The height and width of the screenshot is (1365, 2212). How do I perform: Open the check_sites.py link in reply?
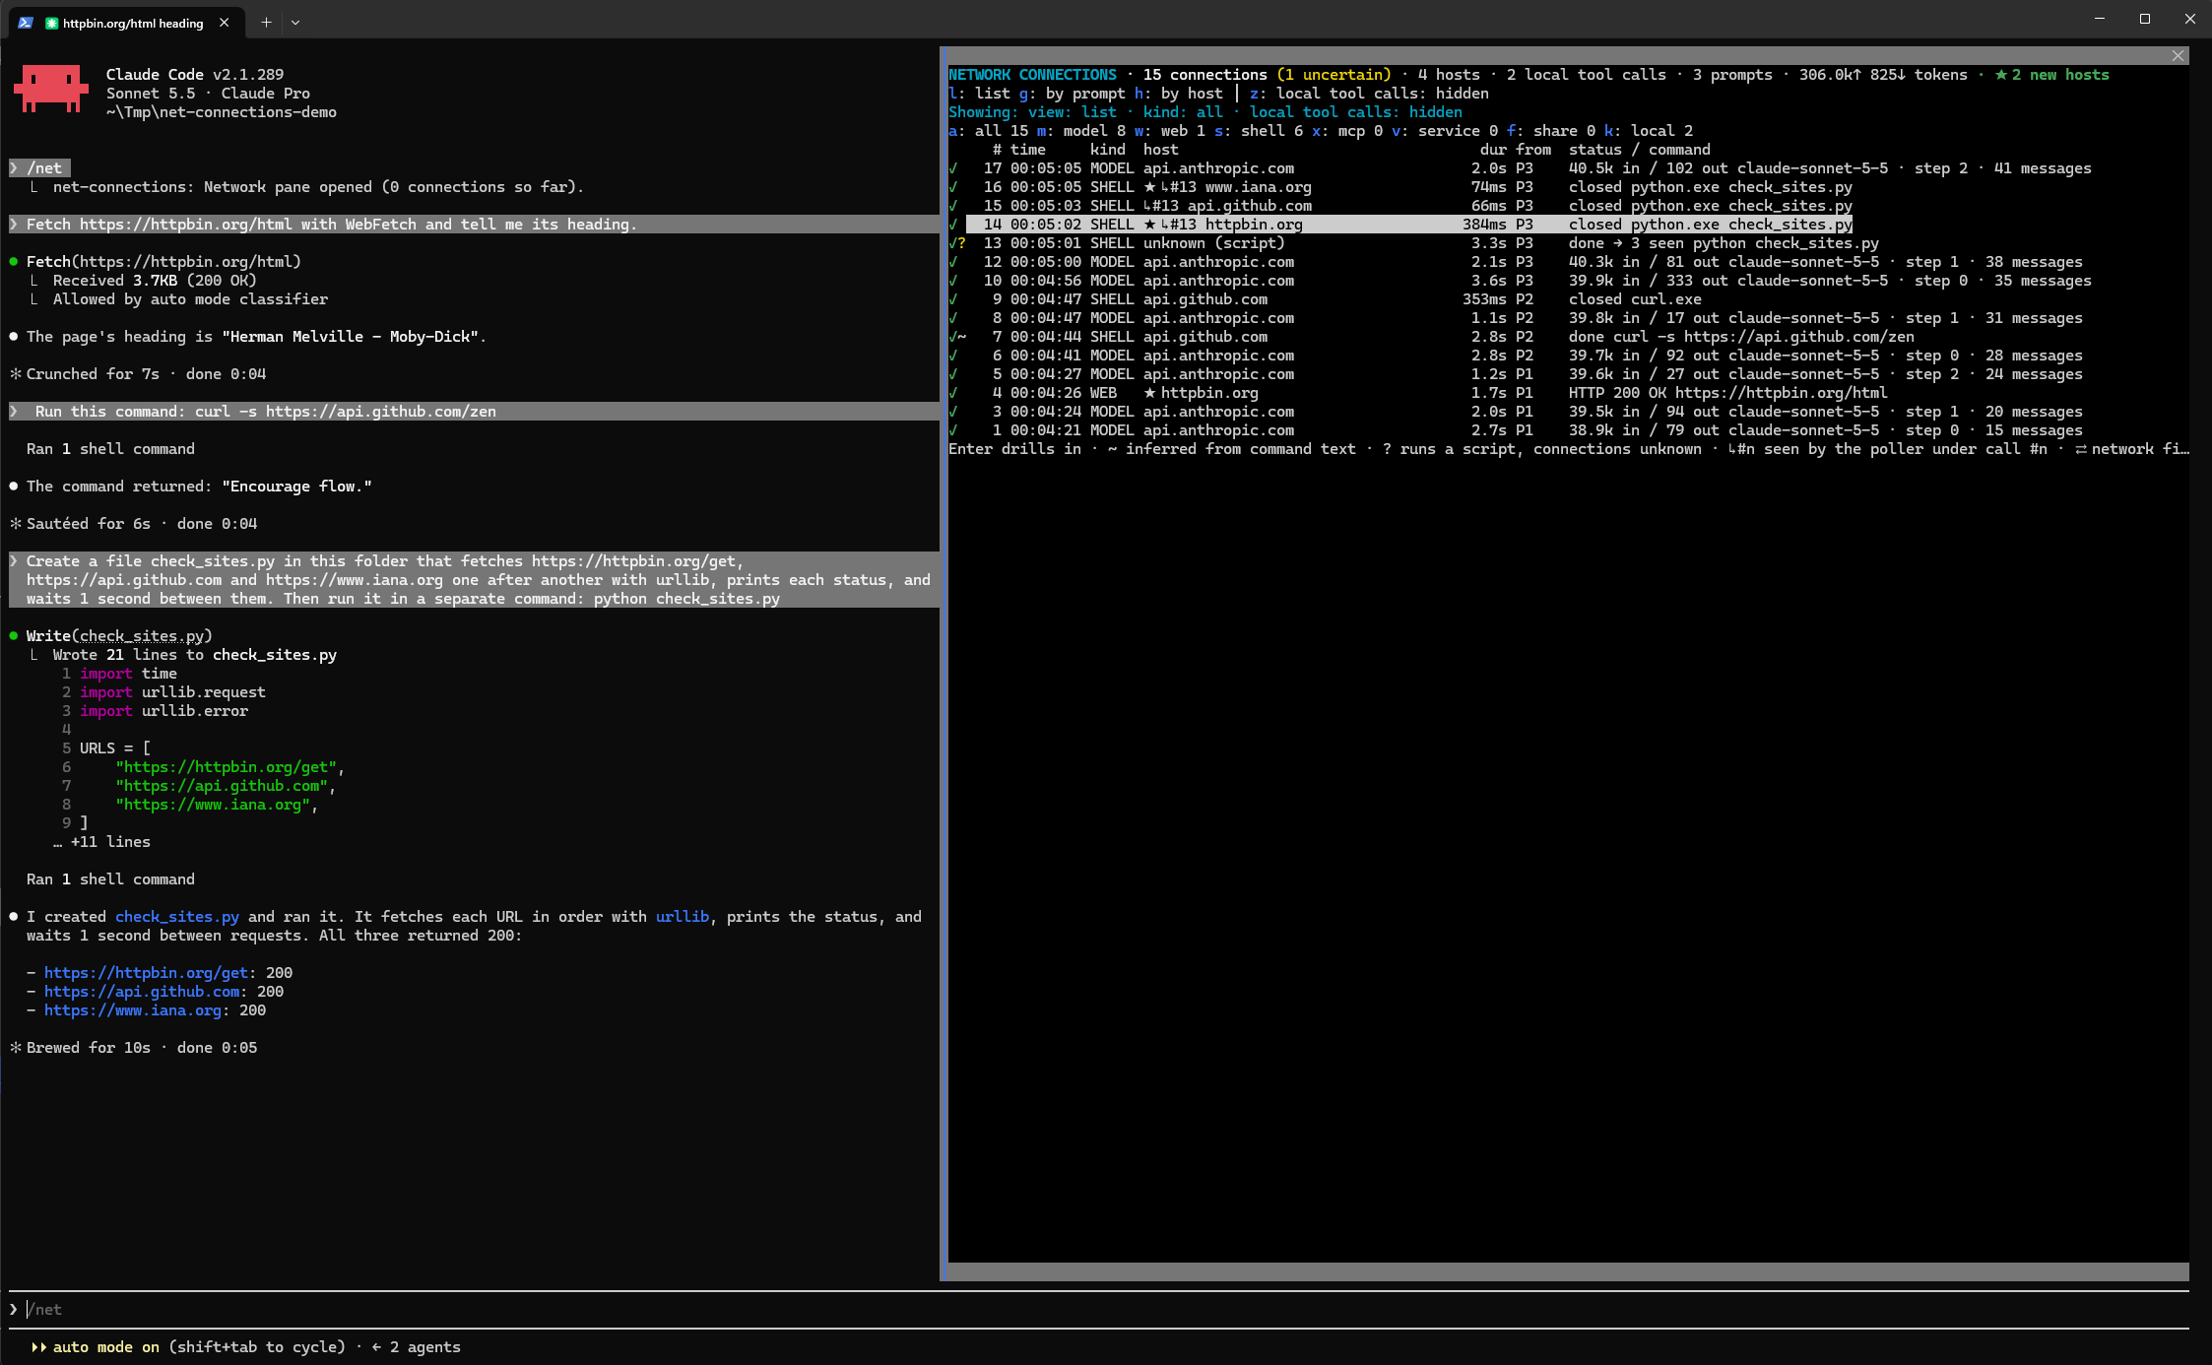pos(177,917)
